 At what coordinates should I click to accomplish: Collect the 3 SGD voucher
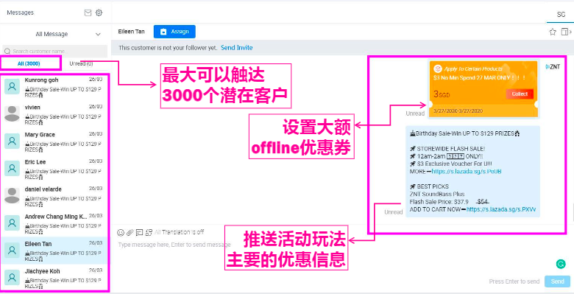coord(520,94)
